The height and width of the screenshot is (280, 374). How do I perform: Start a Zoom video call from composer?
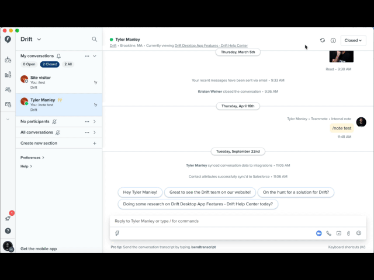(319, 233)
